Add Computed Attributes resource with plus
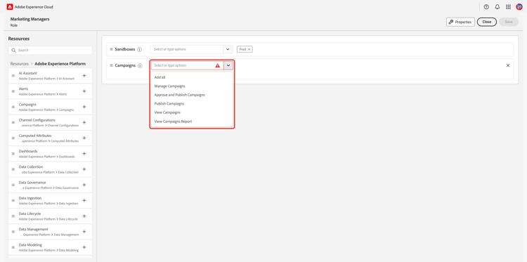Image resolution: width=527 pixels, height=262 pixels. 84,138
